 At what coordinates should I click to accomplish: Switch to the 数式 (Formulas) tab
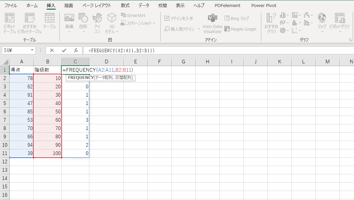click(125, 6)
